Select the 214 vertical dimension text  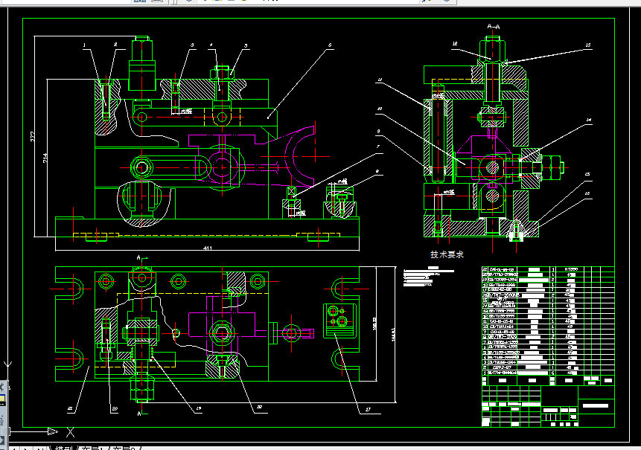point(45,158)
